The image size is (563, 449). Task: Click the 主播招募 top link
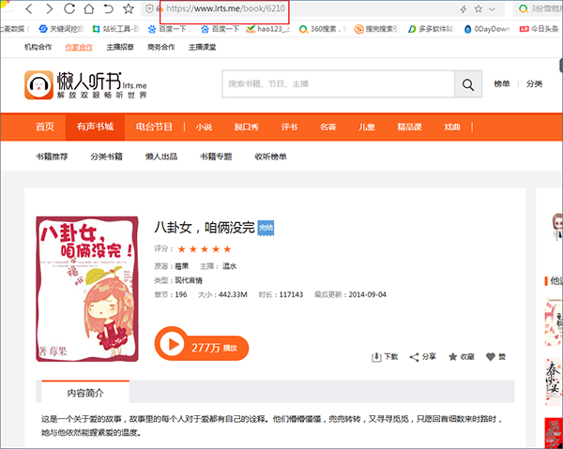120,47
